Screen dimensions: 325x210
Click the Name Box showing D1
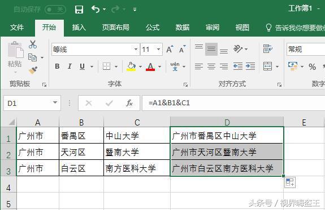[32, 103]
